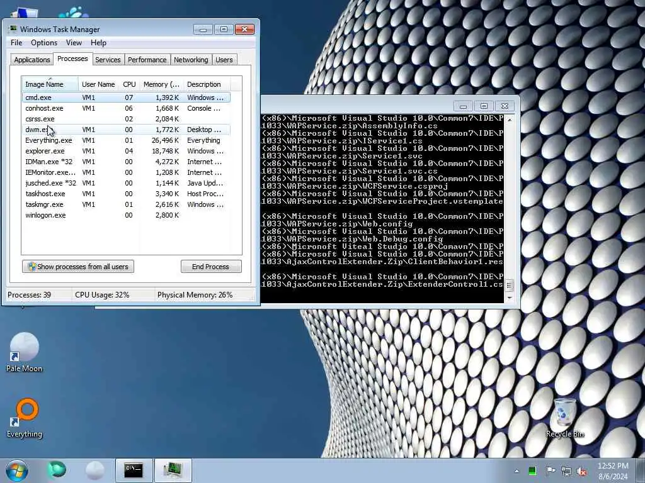Screen dimensions: 645x483
Task: Click the Command Prompt scrollbar thumb
Action: [510, 285]
